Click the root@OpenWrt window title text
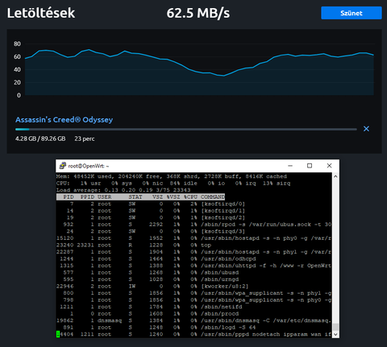The image size is (387, 347). (x=89, y=166)
